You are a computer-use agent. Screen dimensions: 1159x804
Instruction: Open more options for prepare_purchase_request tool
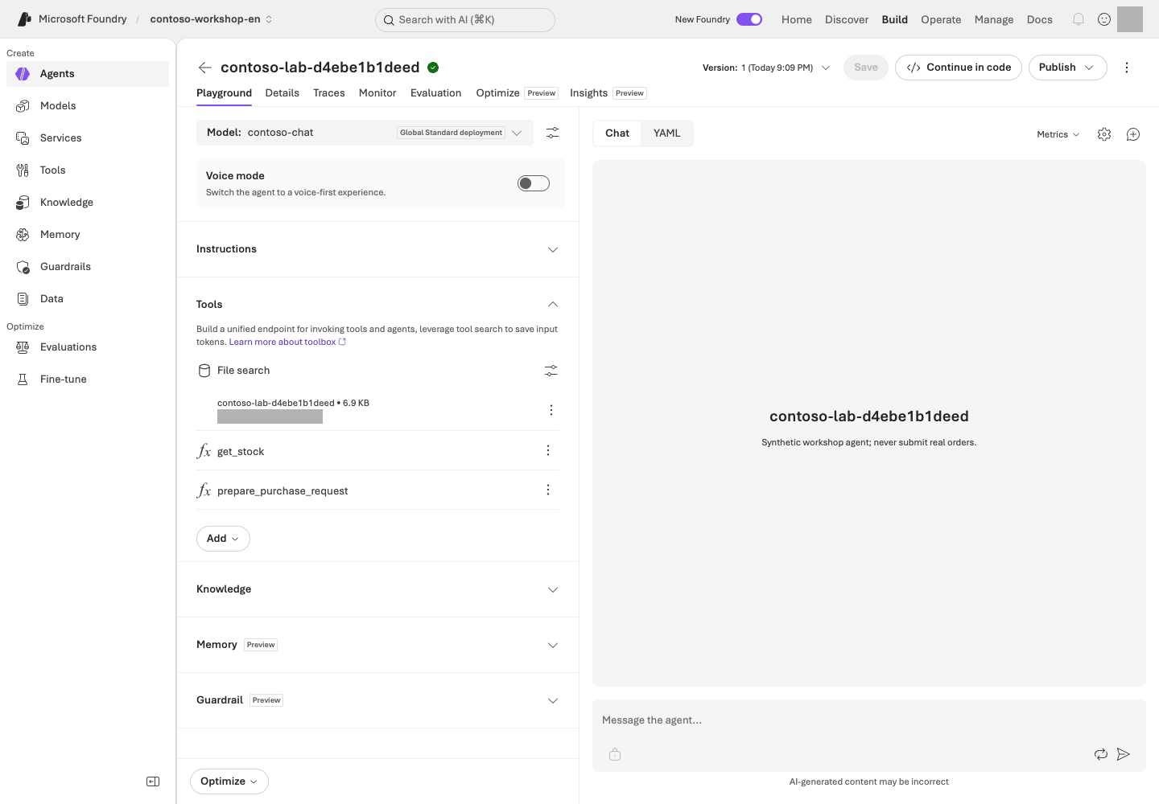(x=548, y=490)
